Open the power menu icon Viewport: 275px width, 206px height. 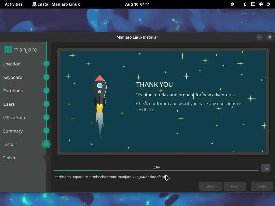(268, 4)
